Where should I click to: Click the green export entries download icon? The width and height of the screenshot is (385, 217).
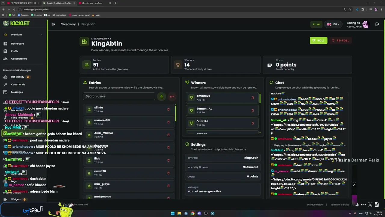[x=162, y=96]
